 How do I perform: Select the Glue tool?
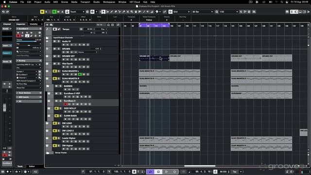tap(124, 12)
